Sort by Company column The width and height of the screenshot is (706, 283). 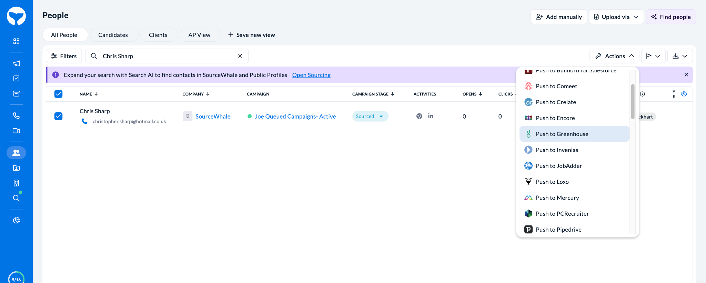[x=196, y=94]
